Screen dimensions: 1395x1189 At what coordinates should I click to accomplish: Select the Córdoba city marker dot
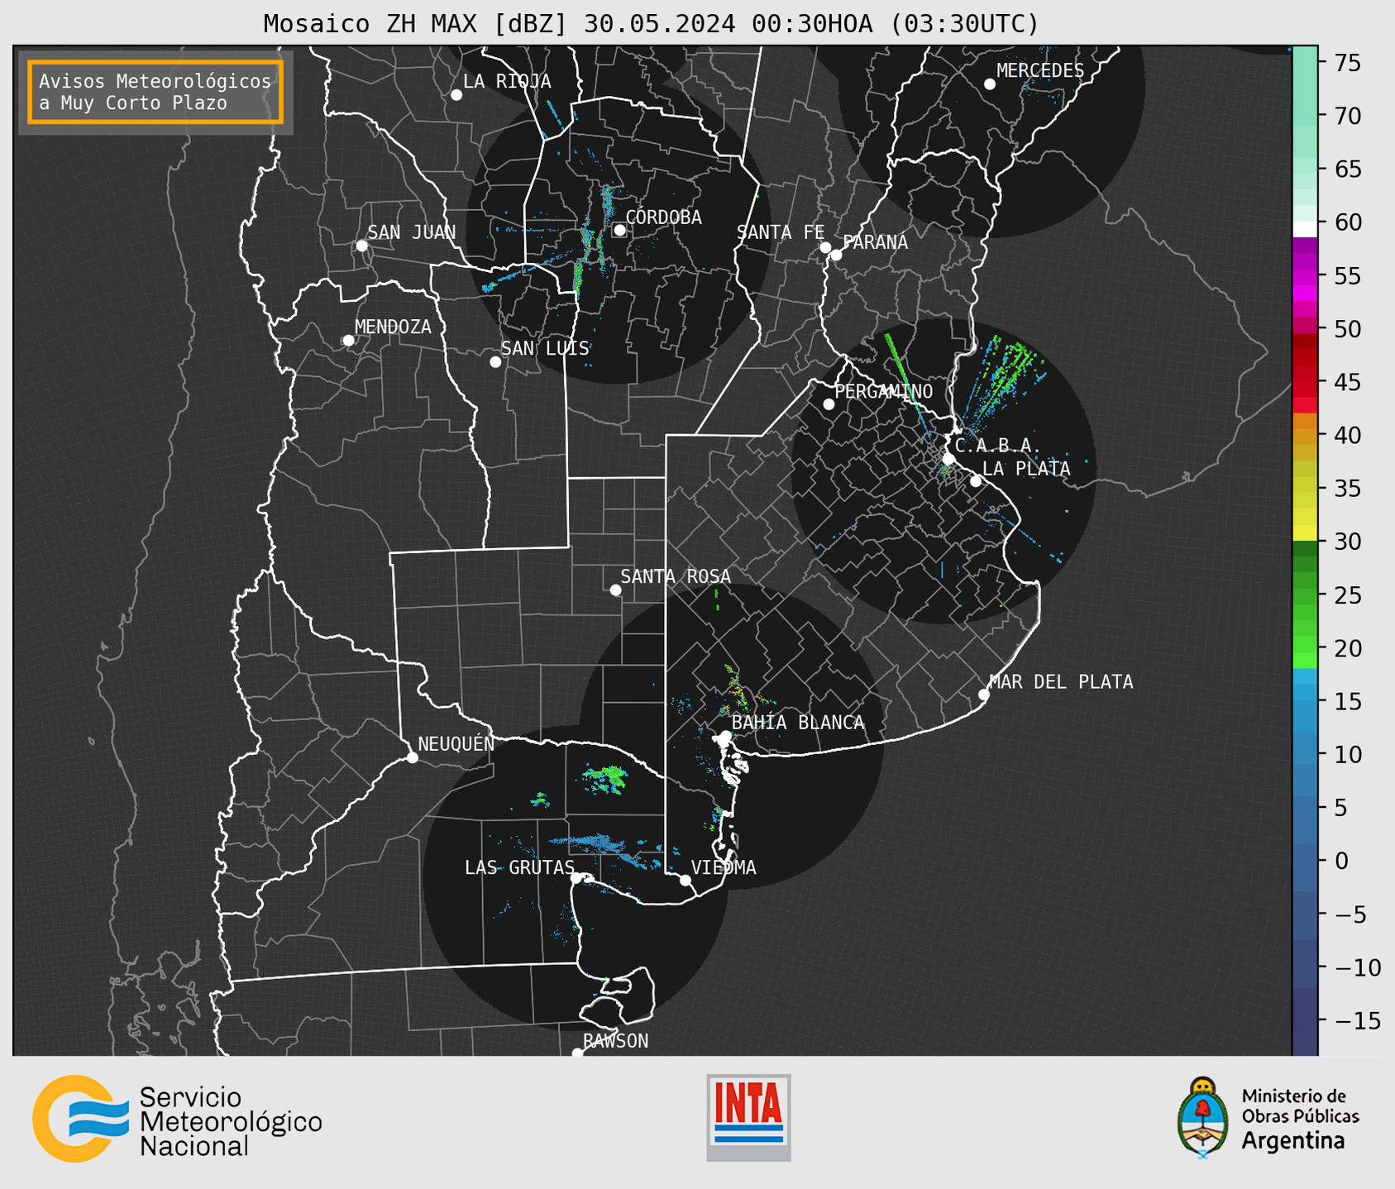point(619,230)
